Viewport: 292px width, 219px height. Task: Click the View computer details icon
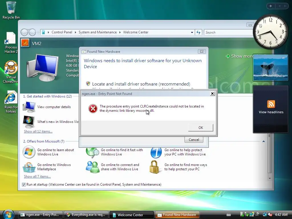(x=29, y=107)
